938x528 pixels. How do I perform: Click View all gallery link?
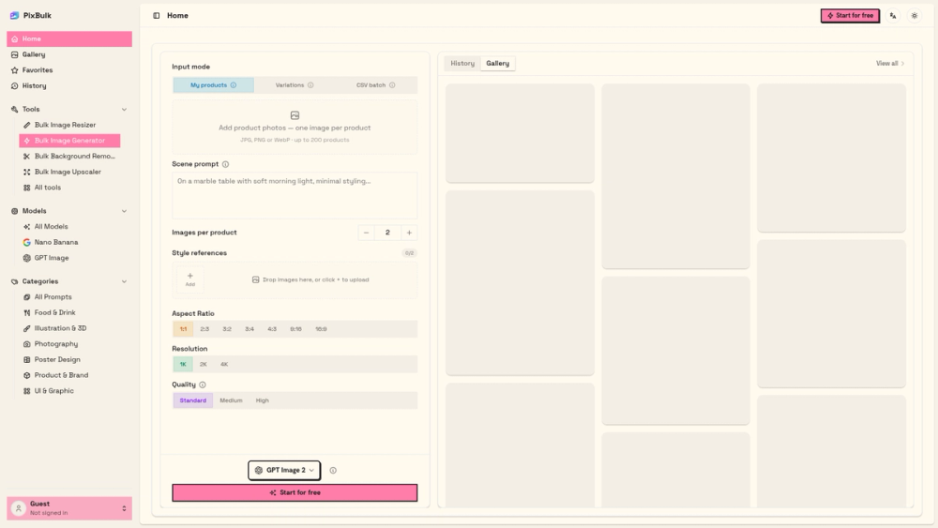(889, 64)
